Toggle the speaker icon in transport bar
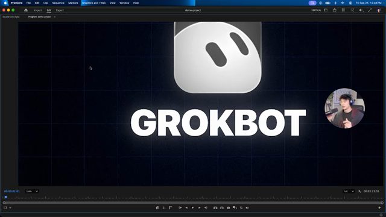The width and height of the screenshot is (386, 217). click(x=247, y=208)
